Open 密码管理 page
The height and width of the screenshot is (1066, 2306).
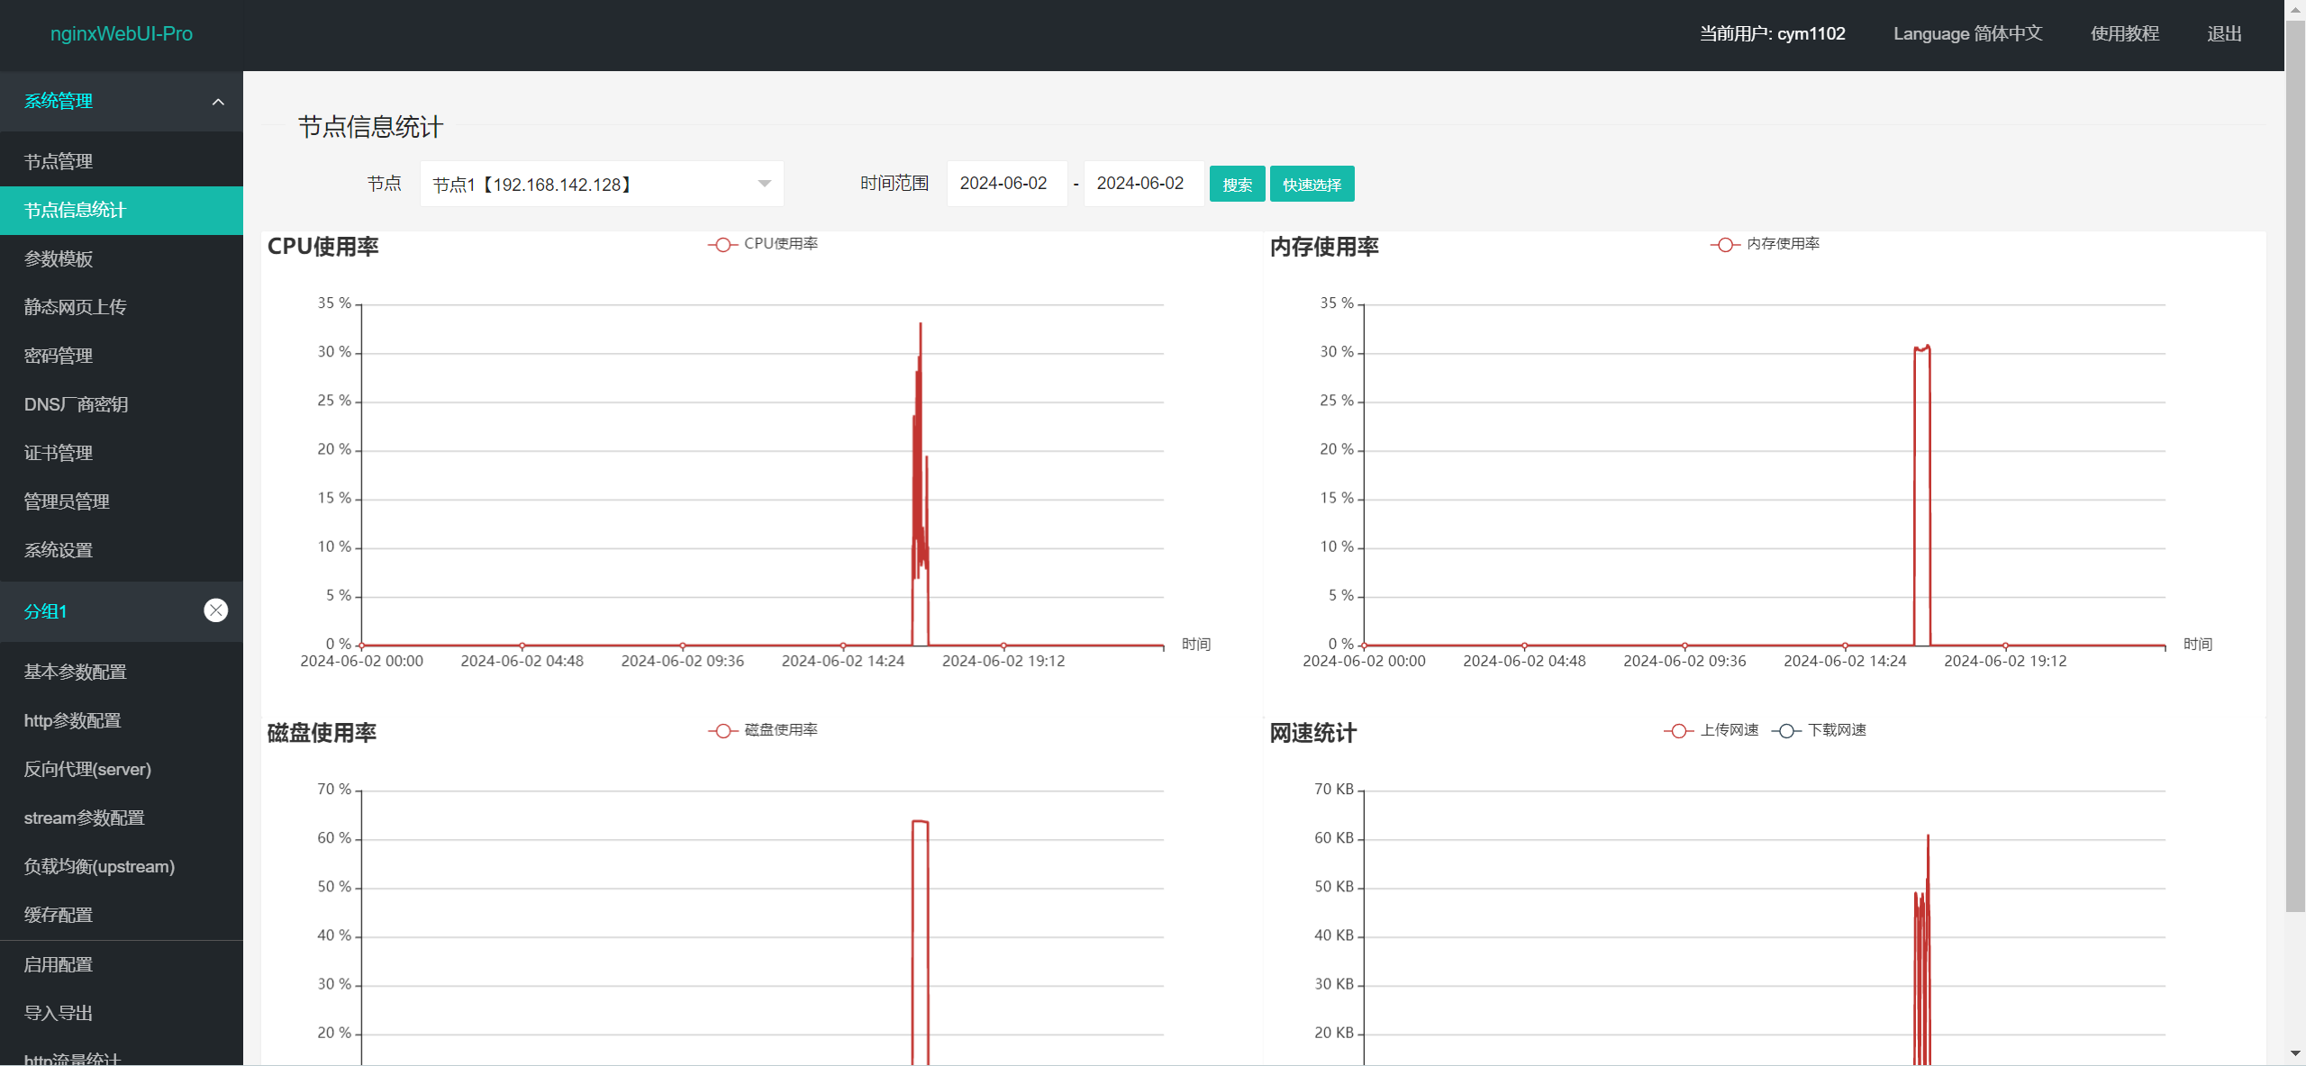click(x=122, y=356)
